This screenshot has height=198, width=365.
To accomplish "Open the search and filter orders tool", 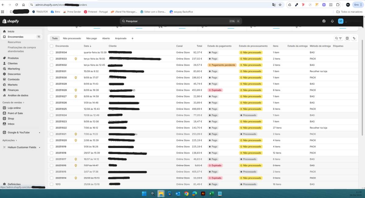I will pos(338,39).
